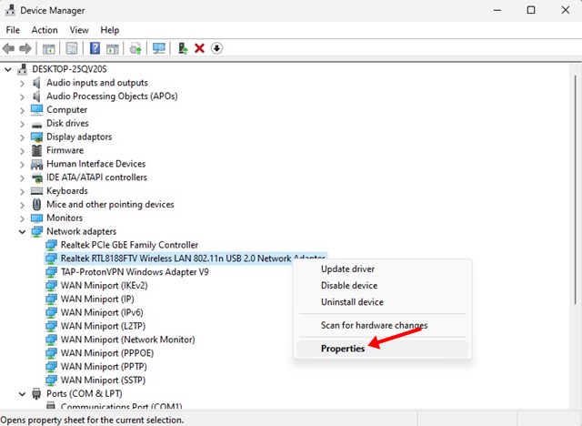Open the Help menu
The width and height of the screenshot is (582, 426).
pyautogui.click(x=110, y=30)
